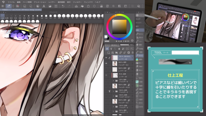Open the フィルター menu
206x116 pixels.
pos(77,2)
